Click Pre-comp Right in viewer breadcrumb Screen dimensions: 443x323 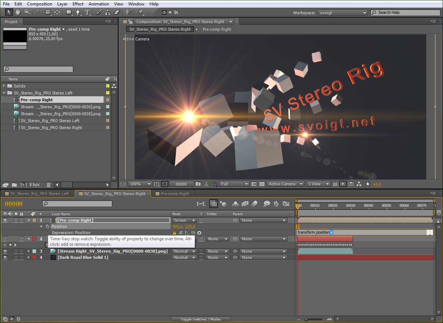(217, 29)
